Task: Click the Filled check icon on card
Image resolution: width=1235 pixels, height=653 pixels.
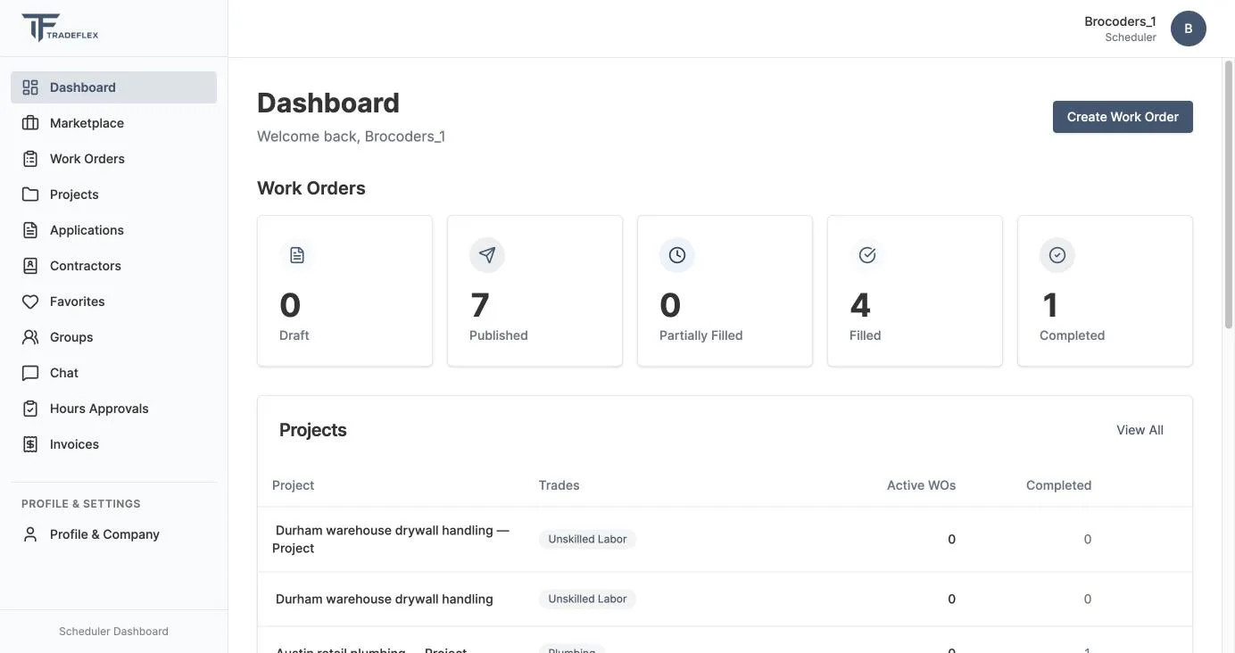Action: tap(867, 255)
